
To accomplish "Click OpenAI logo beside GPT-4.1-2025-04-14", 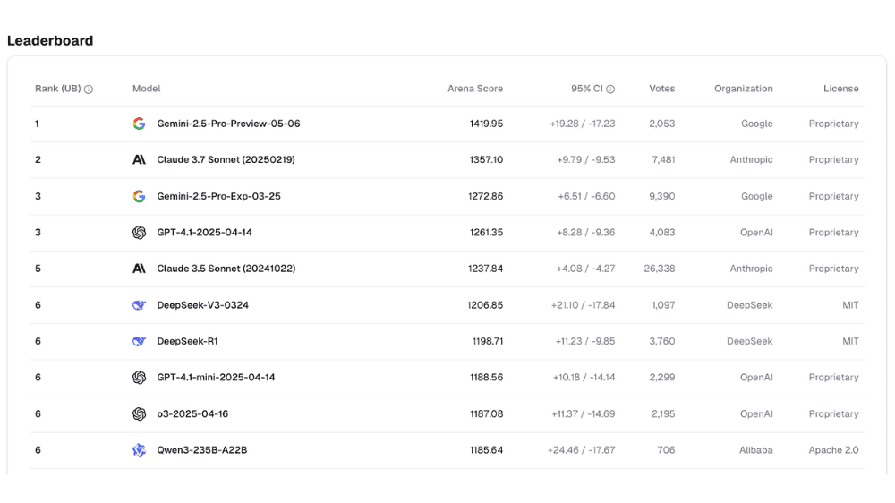I will pos(139,233).
